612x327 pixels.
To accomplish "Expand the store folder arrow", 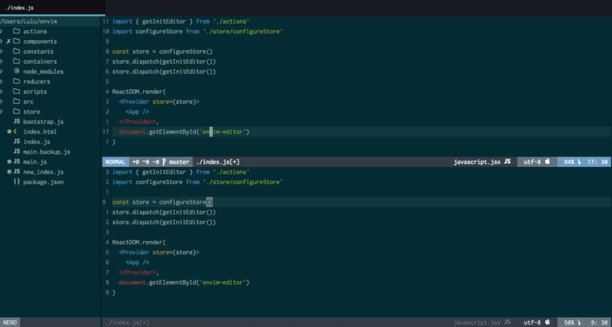I will (x=2, y=112).
